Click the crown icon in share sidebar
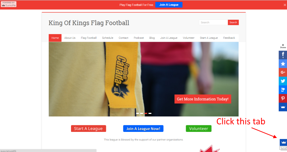This screenshot has height=152, width=287. pyautogui.click(x=283, y=107)
